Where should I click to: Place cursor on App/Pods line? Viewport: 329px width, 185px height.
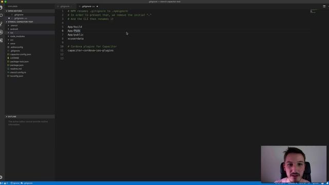[74, 31]
